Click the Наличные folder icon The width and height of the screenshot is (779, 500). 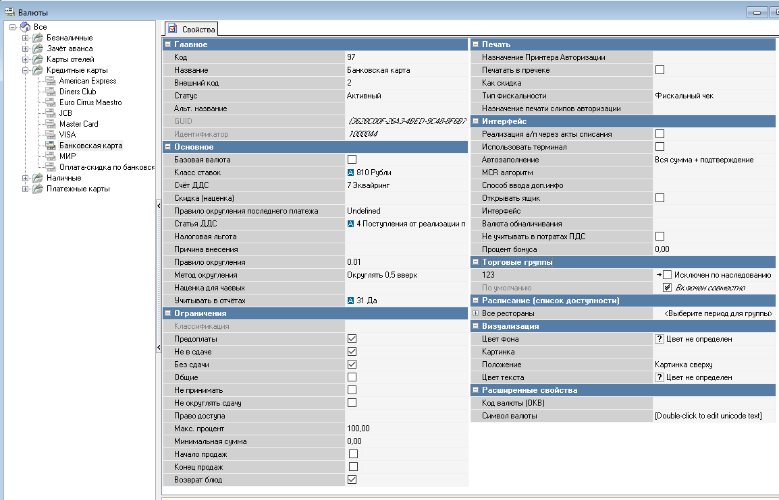(x=37, y=178)
